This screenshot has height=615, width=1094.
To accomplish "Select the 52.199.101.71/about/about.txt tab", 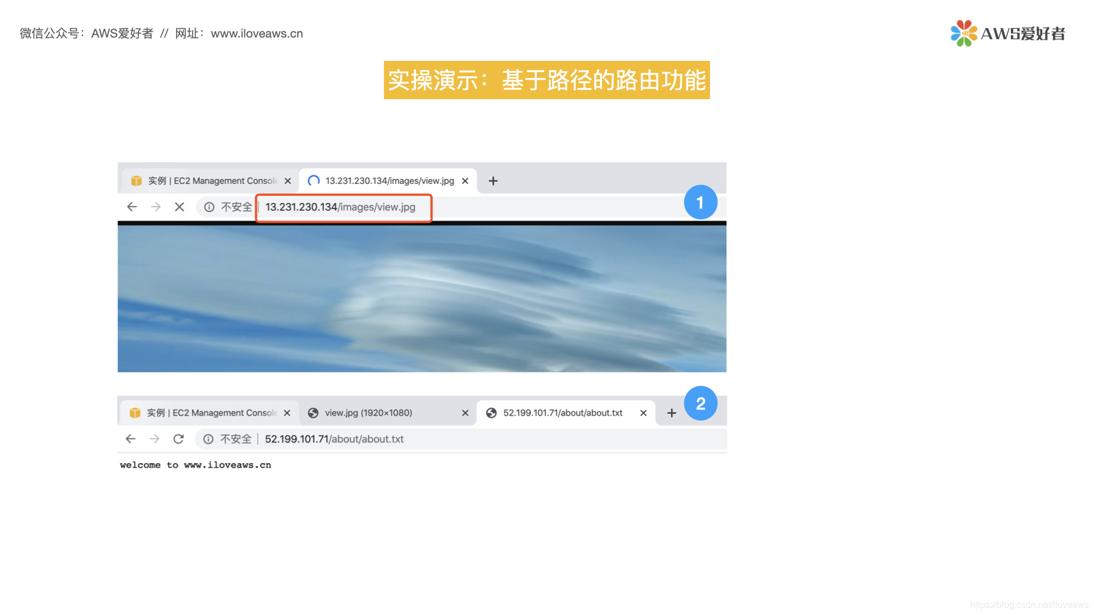I will pos(566,413).
